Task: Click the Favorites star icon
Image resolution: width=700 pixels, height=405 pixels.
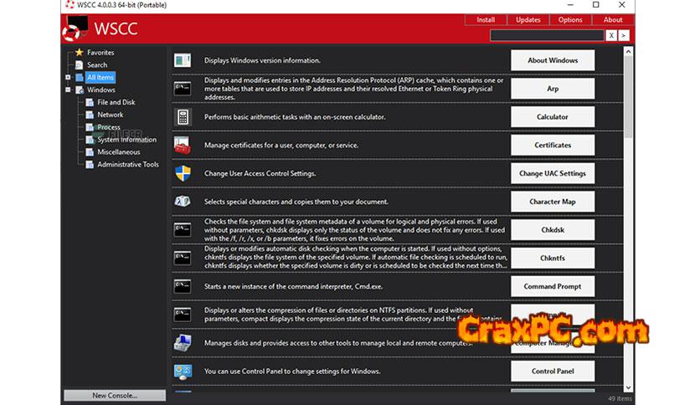Action: (x=80, y=52)
